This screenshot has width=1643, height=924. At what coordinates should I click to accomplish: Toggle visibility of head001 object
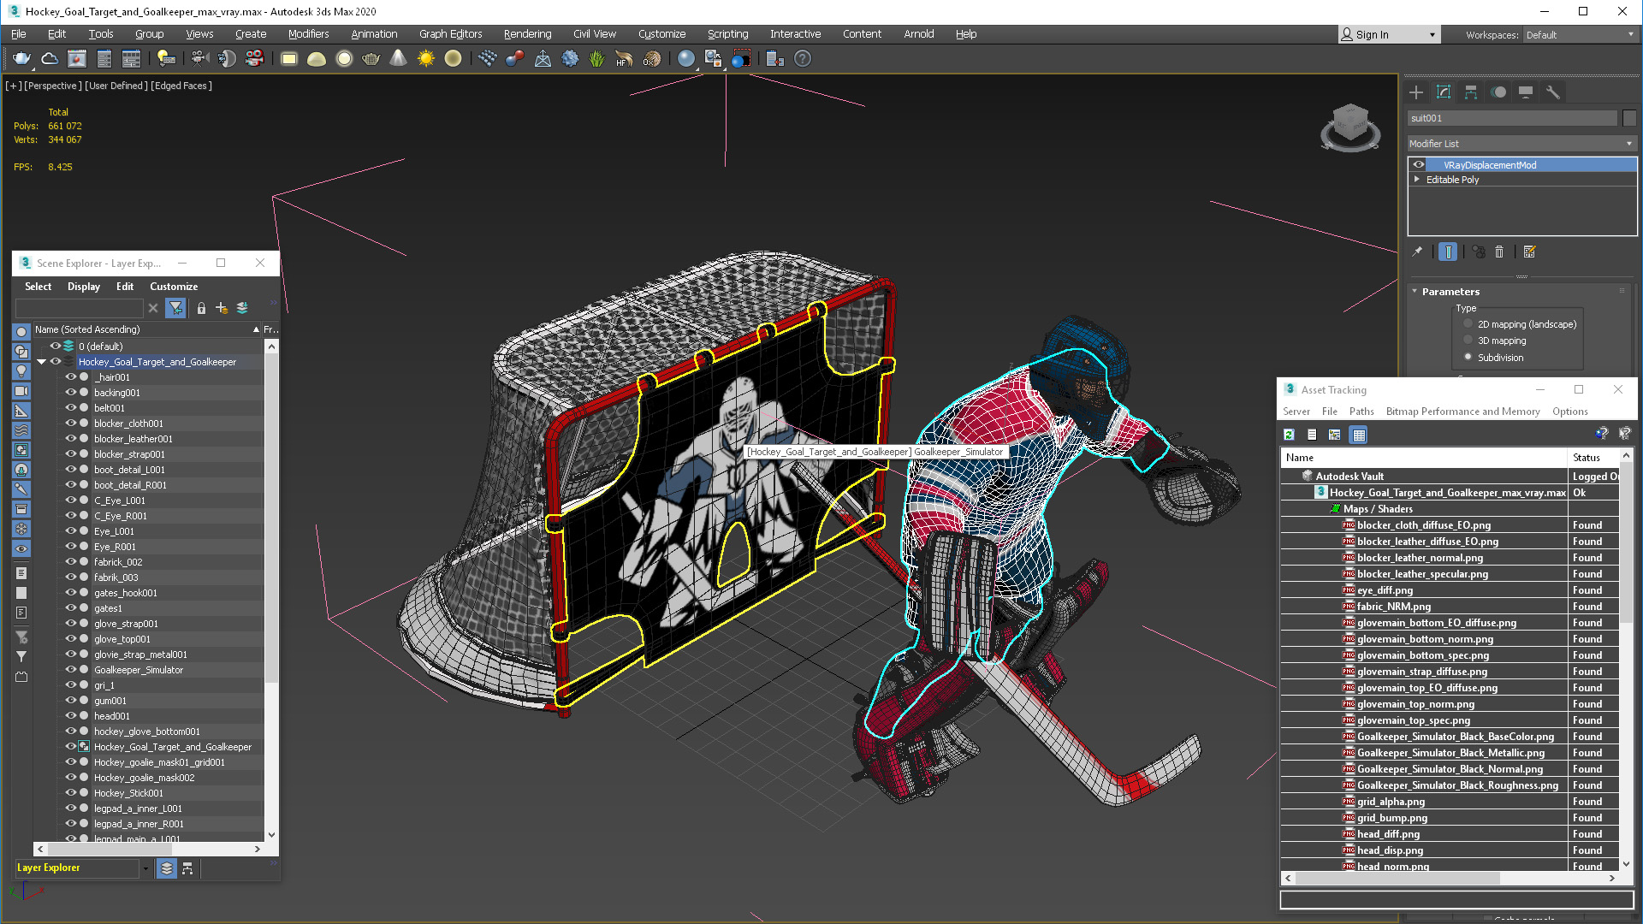pyautogui.click(x=71, y=716)
